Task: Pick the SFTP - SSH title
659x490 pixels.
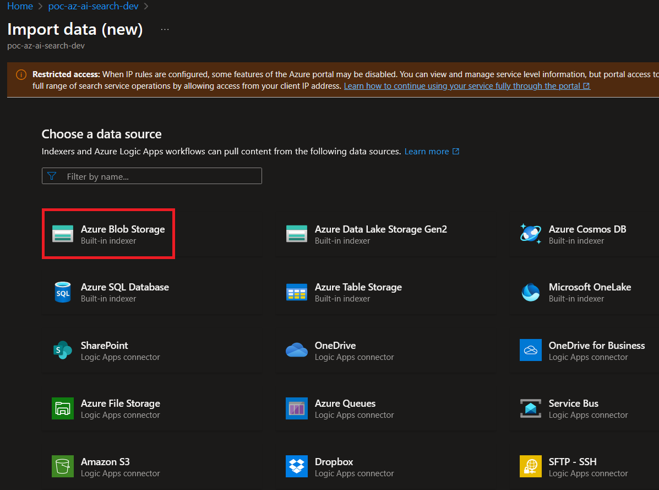Action: [573, 461]
